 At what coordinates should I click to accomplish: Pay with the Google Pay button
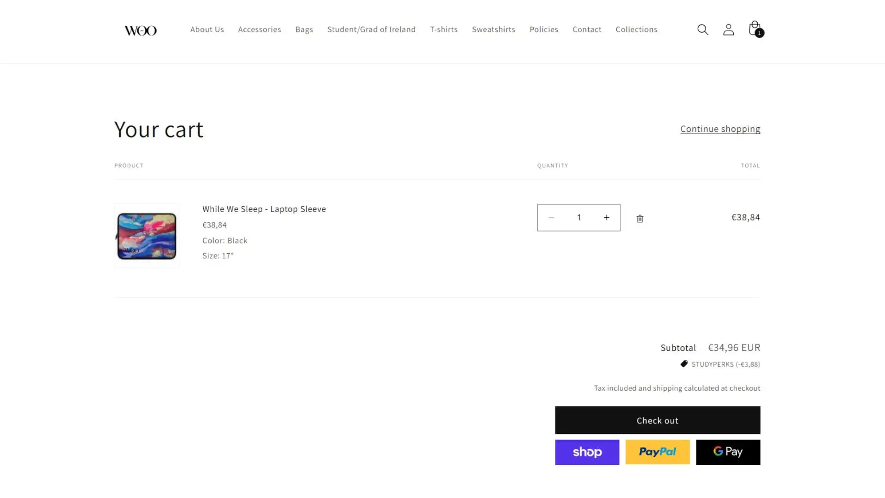click(x=728, y=452)
